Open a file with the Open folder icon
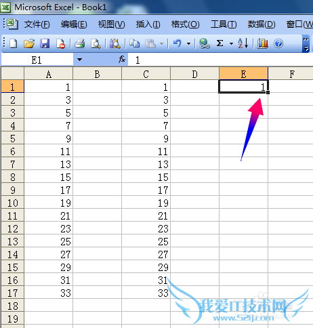 point(29,43)
